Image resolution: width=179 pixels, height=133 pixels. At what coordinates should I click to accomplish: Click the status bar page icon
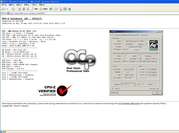tap(1, 132)
